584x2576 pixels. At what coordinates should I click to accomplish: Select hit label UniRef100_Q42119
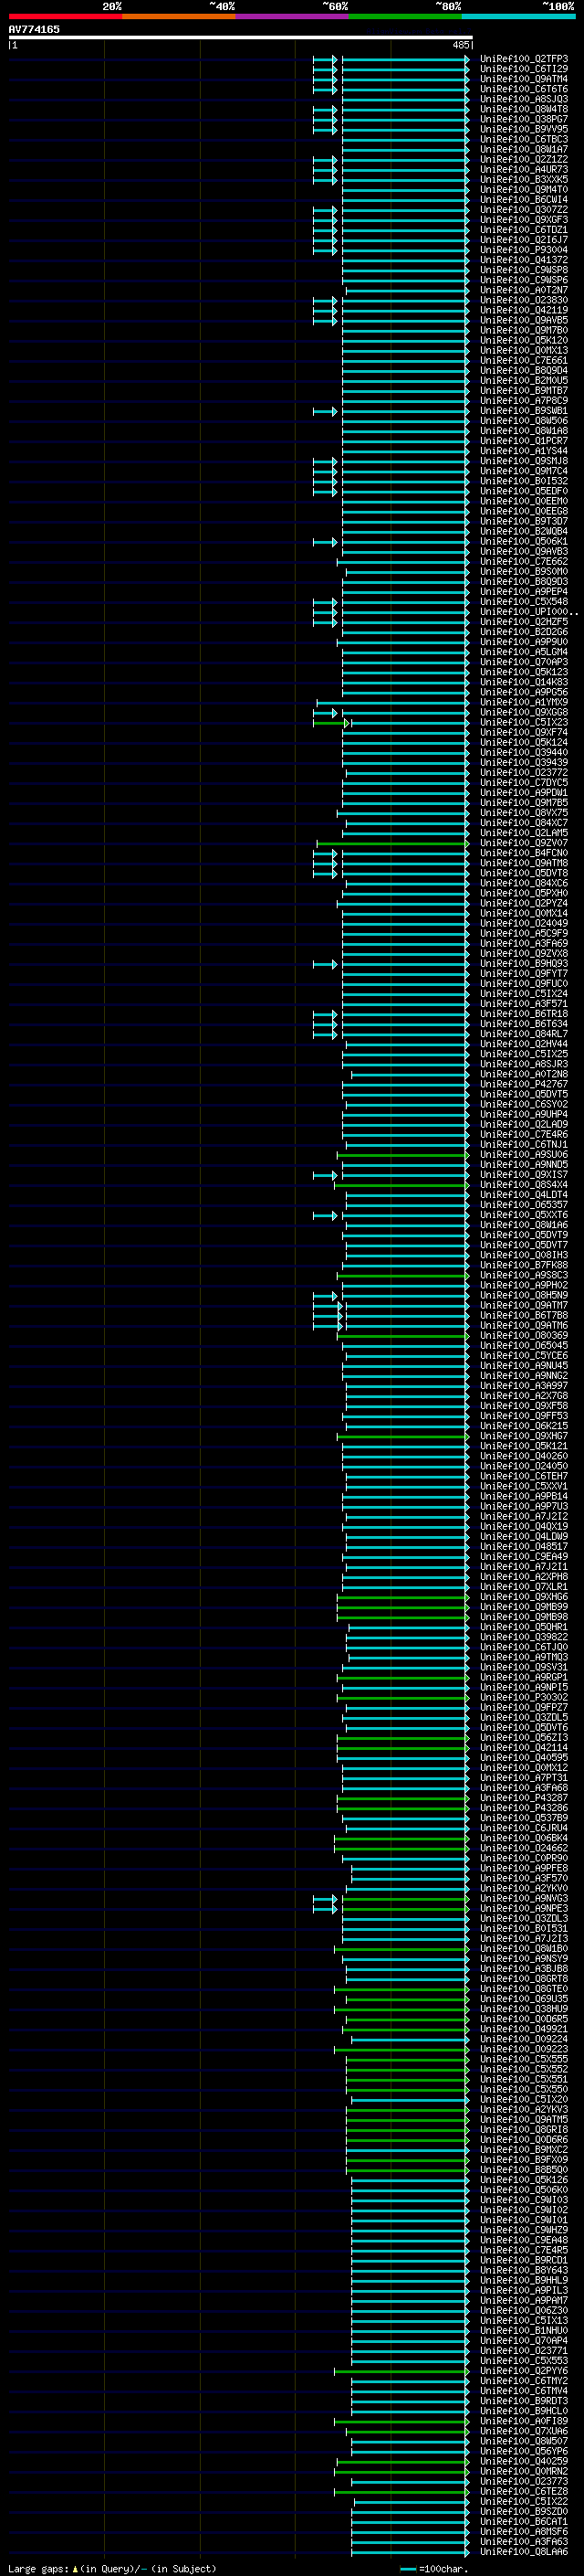(x=524, y=310)
